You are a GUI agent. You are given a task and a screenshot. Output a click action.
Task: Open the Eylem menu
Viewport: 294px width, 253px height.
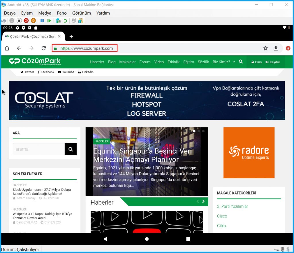click(27, 13)
